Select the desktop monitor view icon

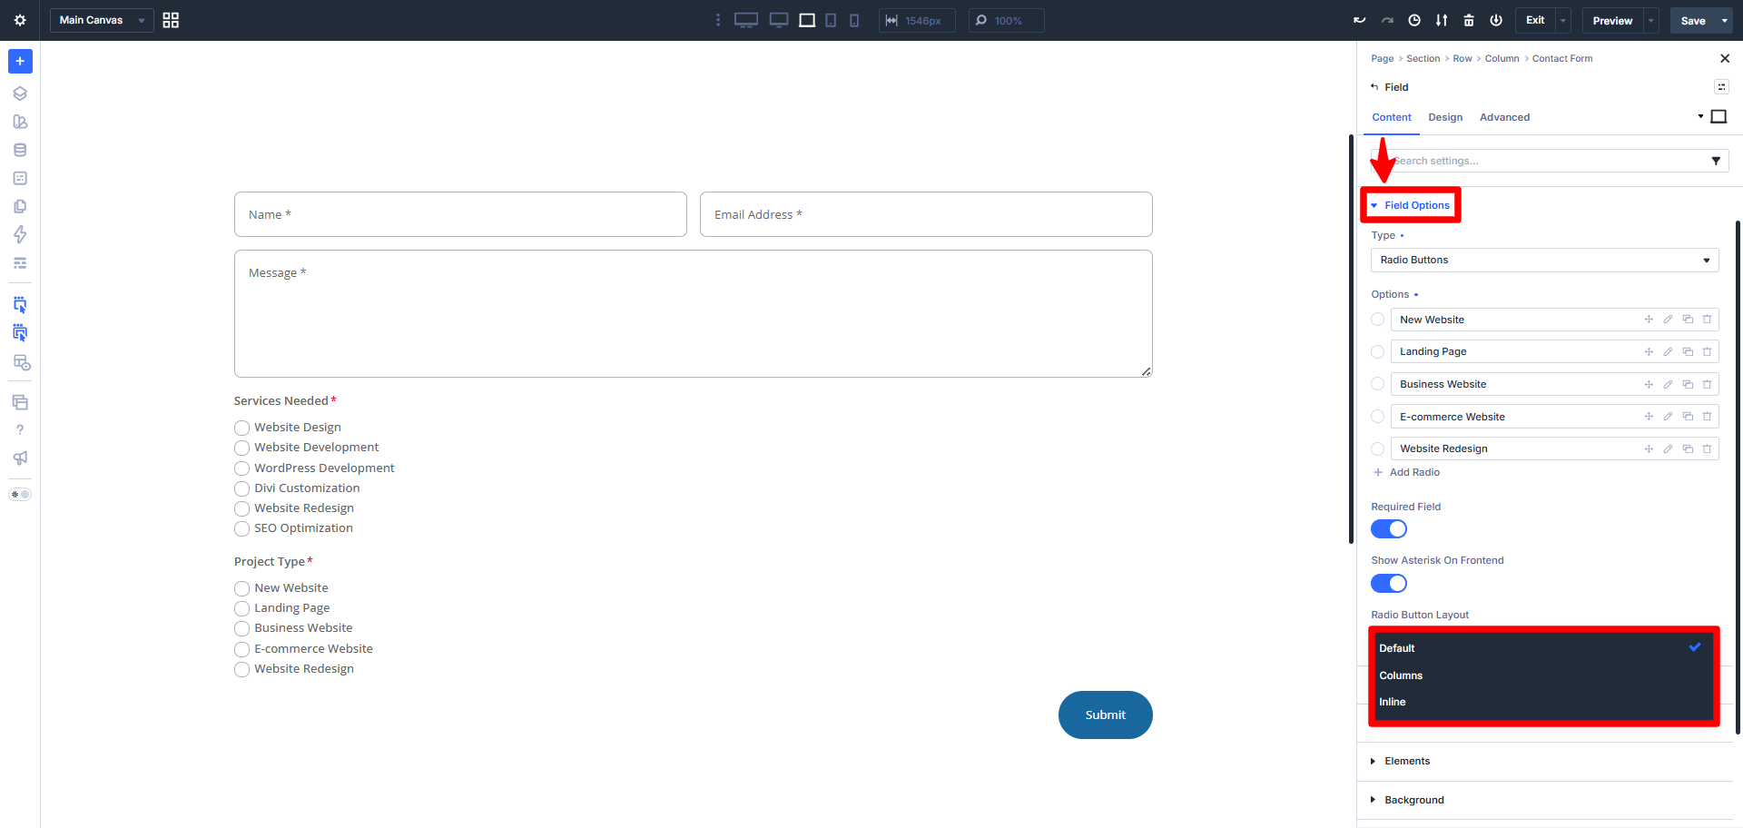pyautogui.click(x=779, y=20)
